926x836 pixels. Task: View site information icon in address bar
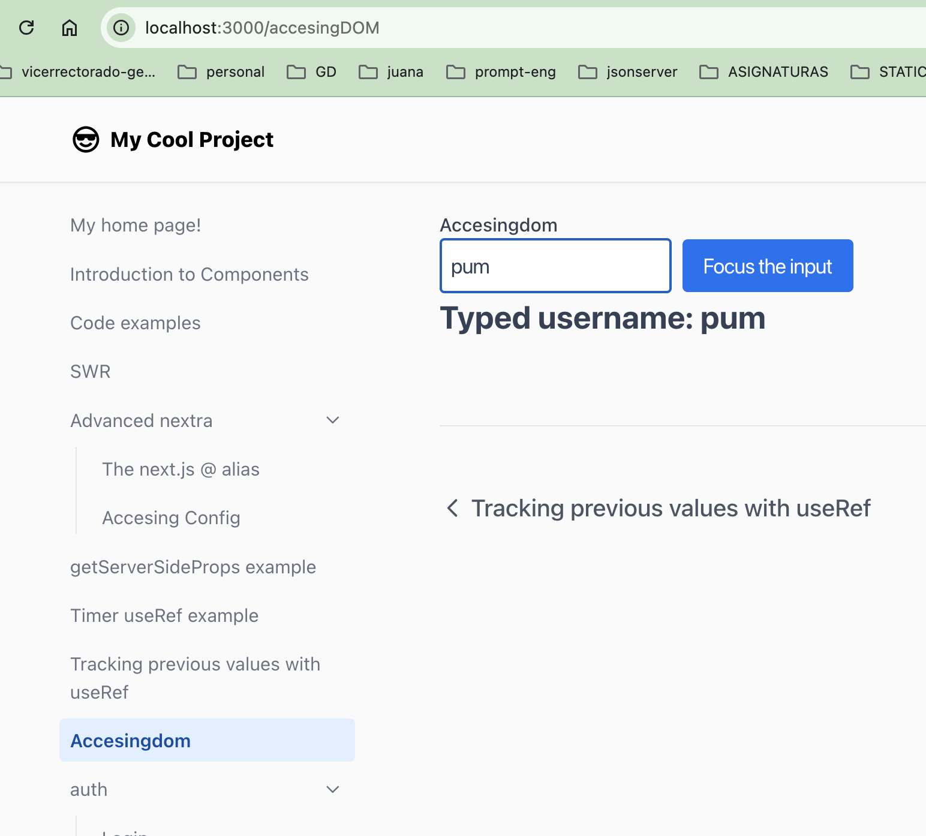click(x=121, y=28)
